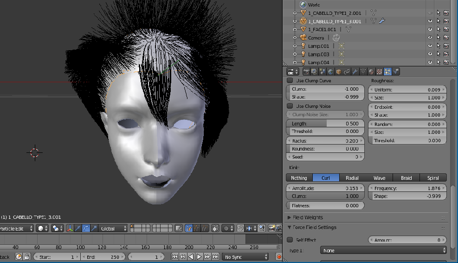Open the viewport shading dropdown
This screenshot has width=458, height=263.
click(x=42, y=229)
